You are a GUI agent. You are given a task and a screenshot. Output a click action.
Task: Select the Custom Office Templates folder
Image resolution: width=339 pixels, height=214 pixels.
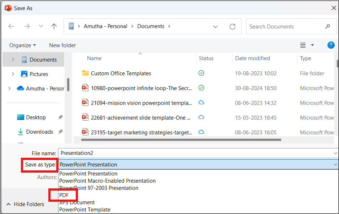click(x=121, y=73)
